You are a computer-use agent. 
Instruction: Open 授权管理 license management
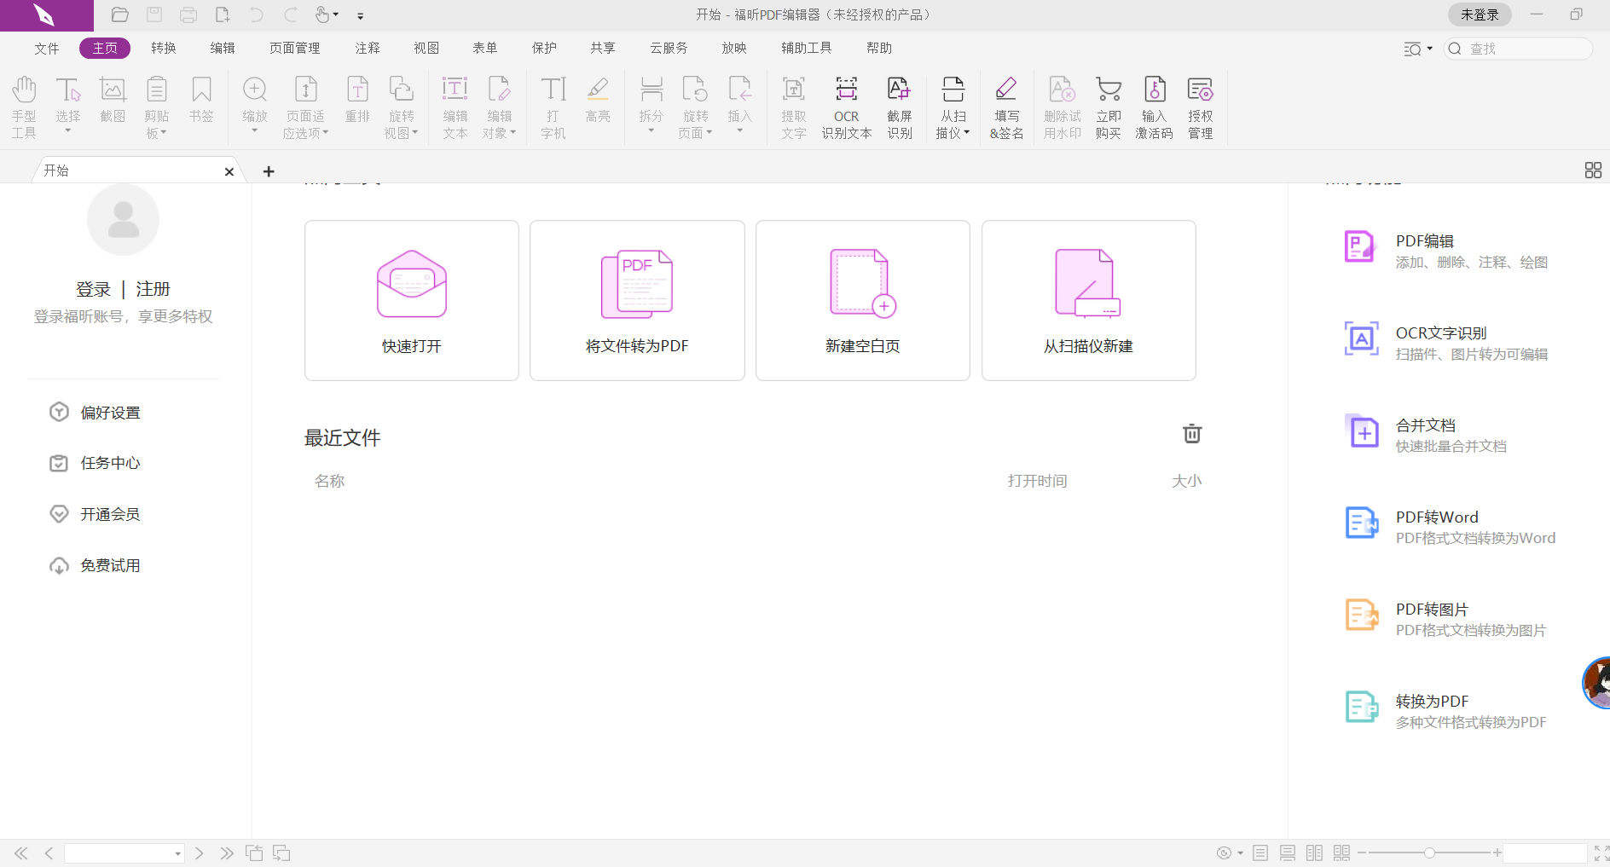(1200, 107)
